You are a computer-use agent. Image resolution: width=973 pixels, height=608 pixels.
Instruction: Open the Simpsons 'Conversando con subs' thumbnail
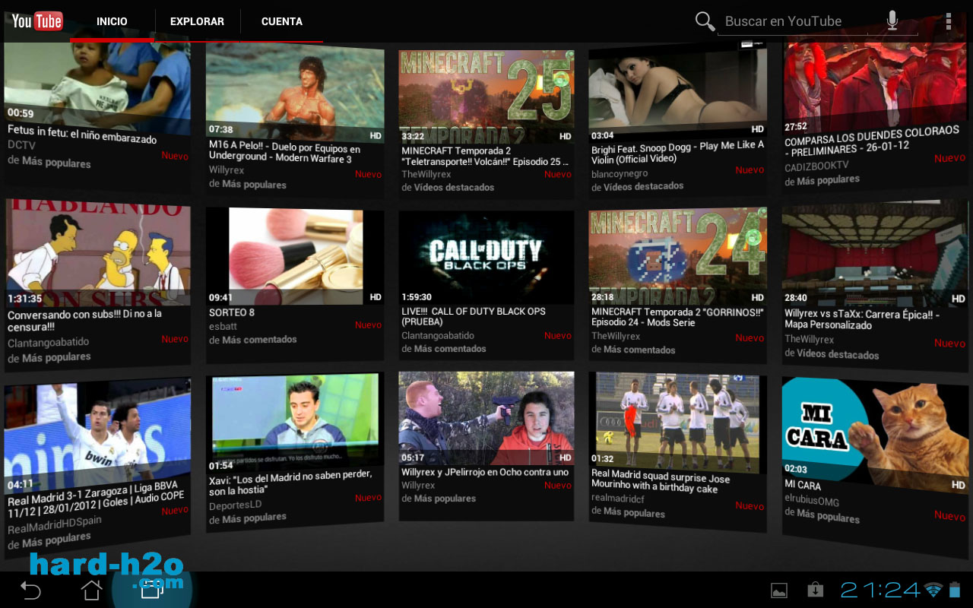97,253
